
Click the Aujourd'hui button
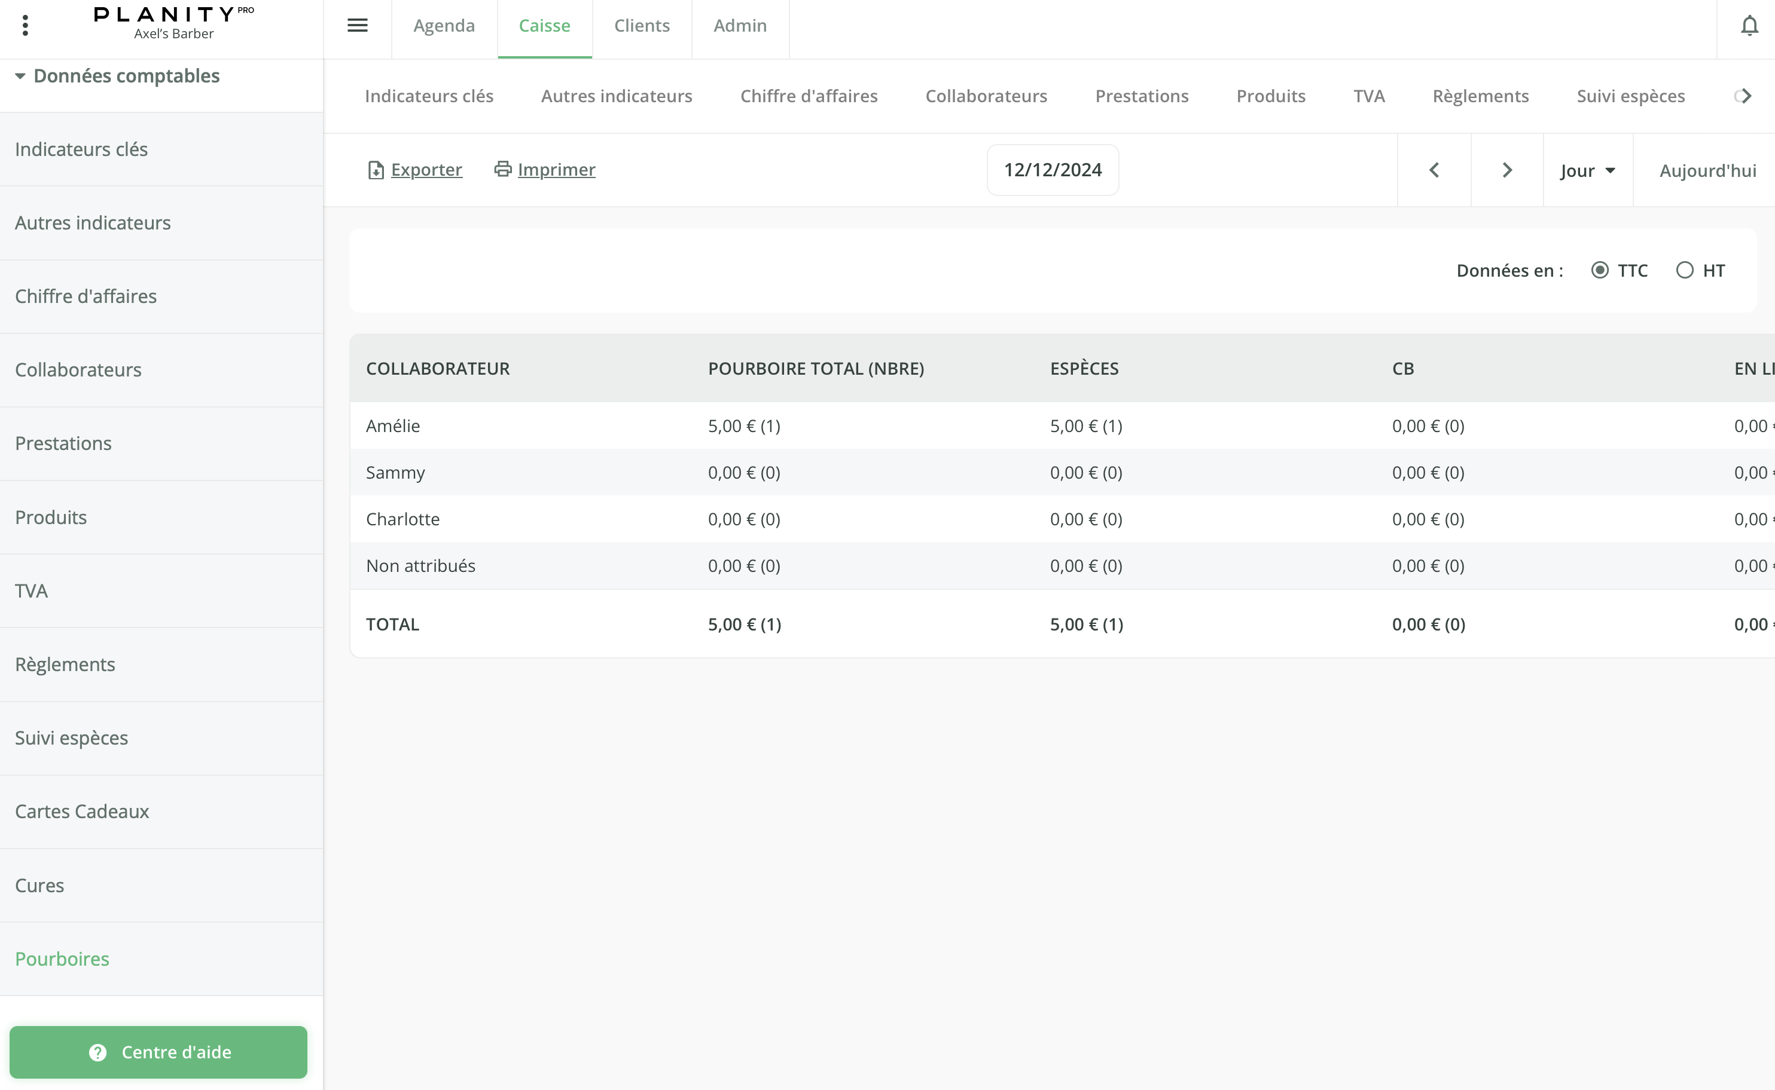[1707, 171]
